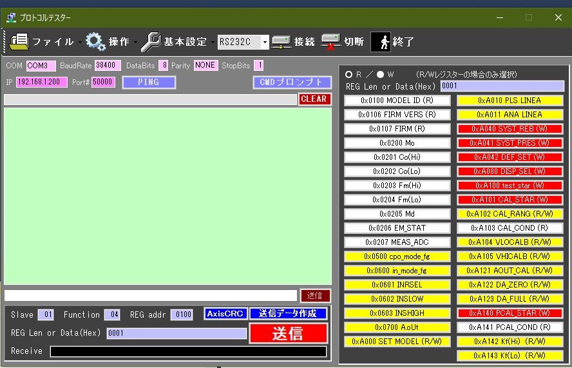Select the W radio button
572x368 pixels.
(381, 75)
